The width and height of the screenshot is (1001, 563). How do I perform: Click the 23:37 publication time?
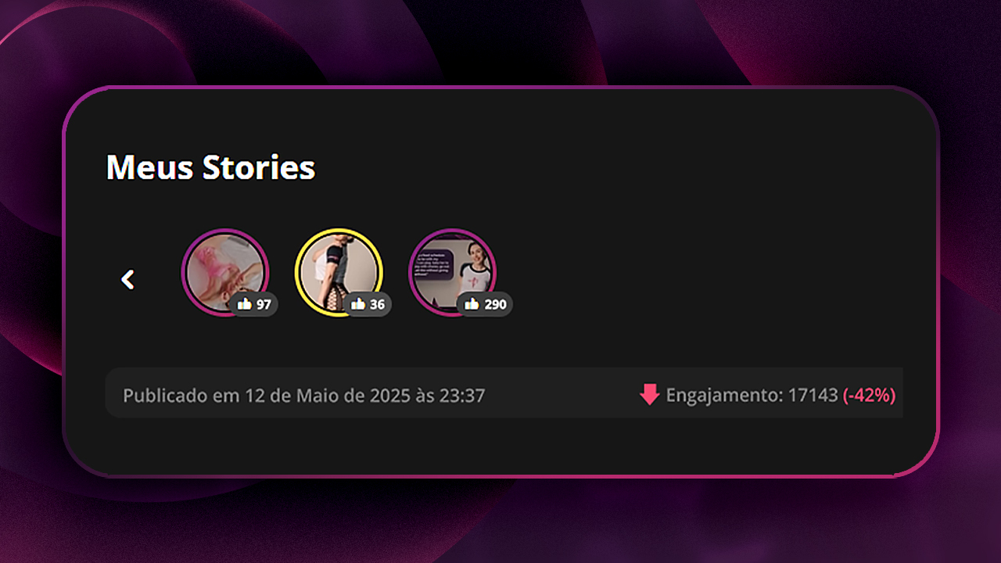pyautogui.click(x=462, y=396)
